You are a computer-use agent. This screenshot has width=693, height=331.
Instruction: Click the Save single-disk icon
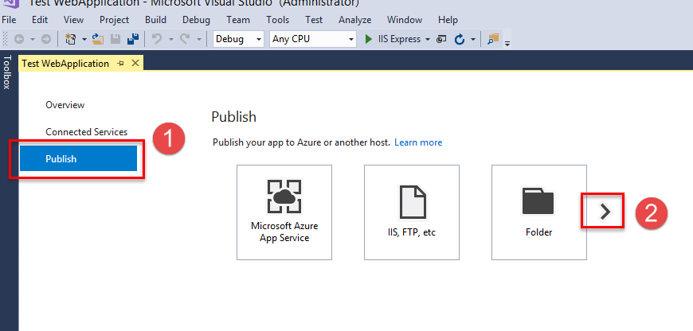click(115, 39)
